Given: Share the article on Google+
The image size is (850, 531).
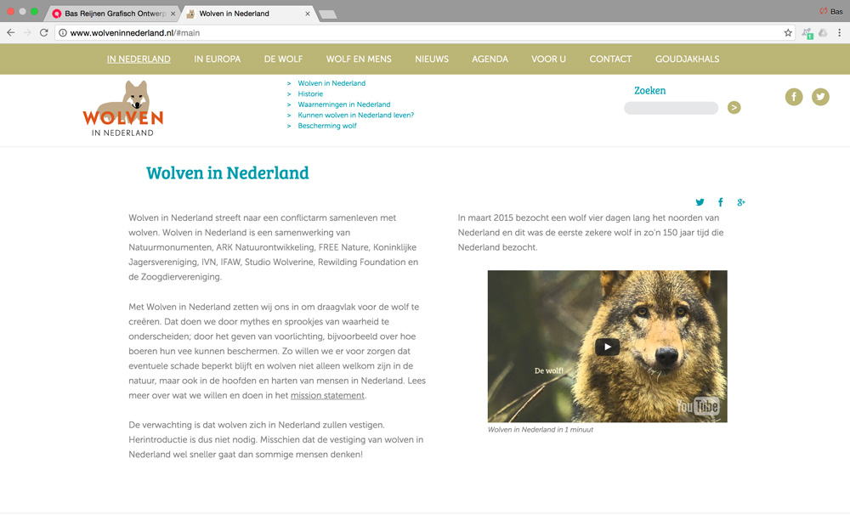Looking at the screenshot, I should (x=741, y=202).
